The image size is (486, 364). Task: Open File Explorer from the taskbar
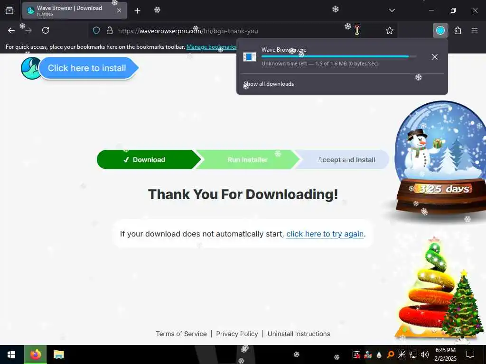pos(58,355)
